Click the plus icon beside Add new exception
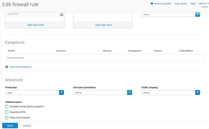Image resolution: width=209 pixels, height=129 pixels. (x=7, y=67)
